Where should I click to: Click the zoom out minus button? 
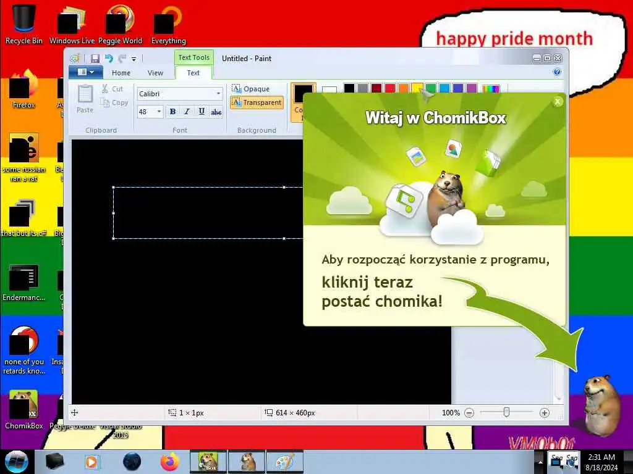click(x=469, y=413)
